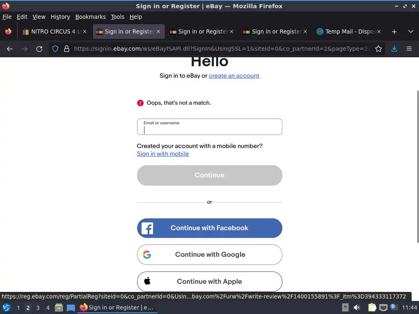Screen dimensions: 419x314
Task: Close the NITRO CIRCUS 4 tab
Action: tap(85, 31)
